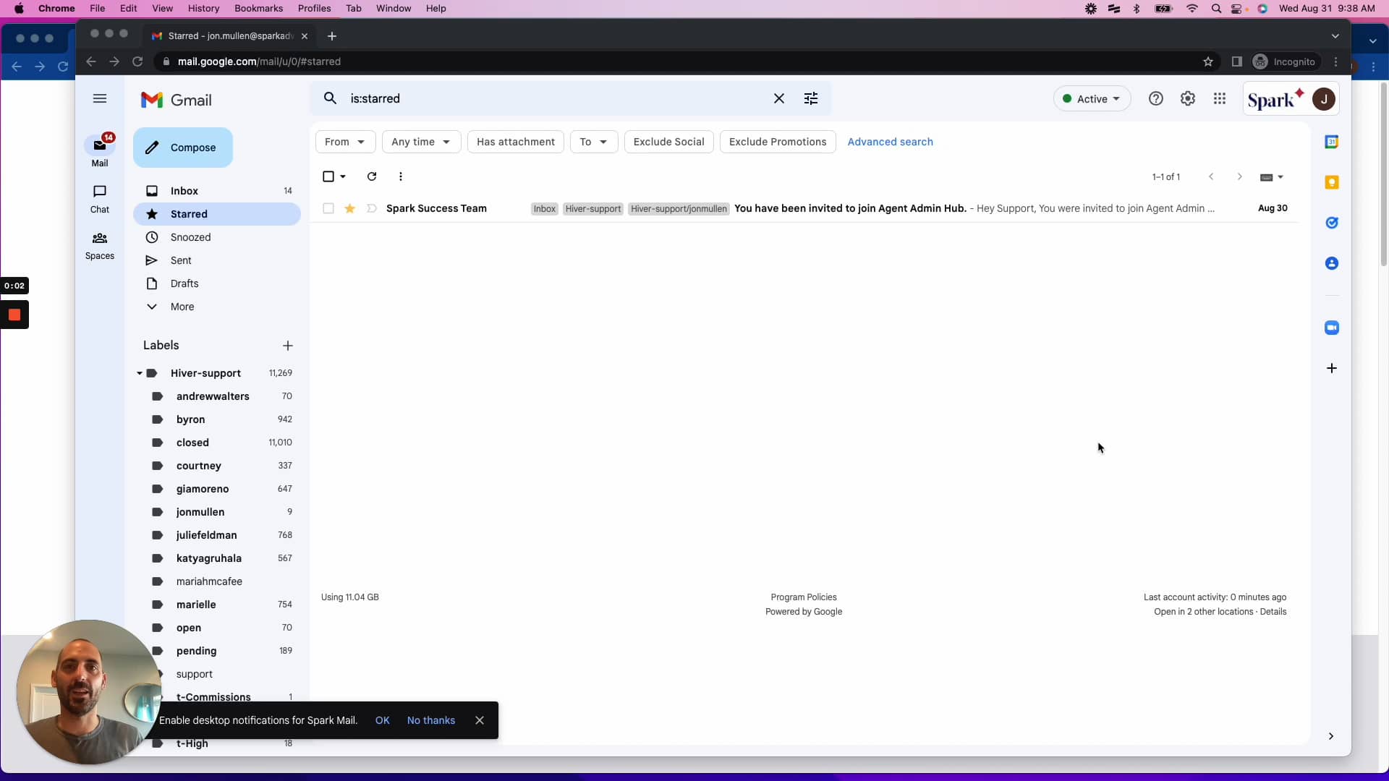Toggle importance marker on Spark Success email
The width and height of the screenshot is (1389, 781).
click(371, 208)
